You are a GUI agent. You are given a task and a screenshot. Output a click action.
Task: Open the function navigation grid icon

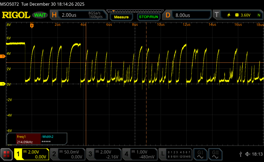[x=7, y=154]
